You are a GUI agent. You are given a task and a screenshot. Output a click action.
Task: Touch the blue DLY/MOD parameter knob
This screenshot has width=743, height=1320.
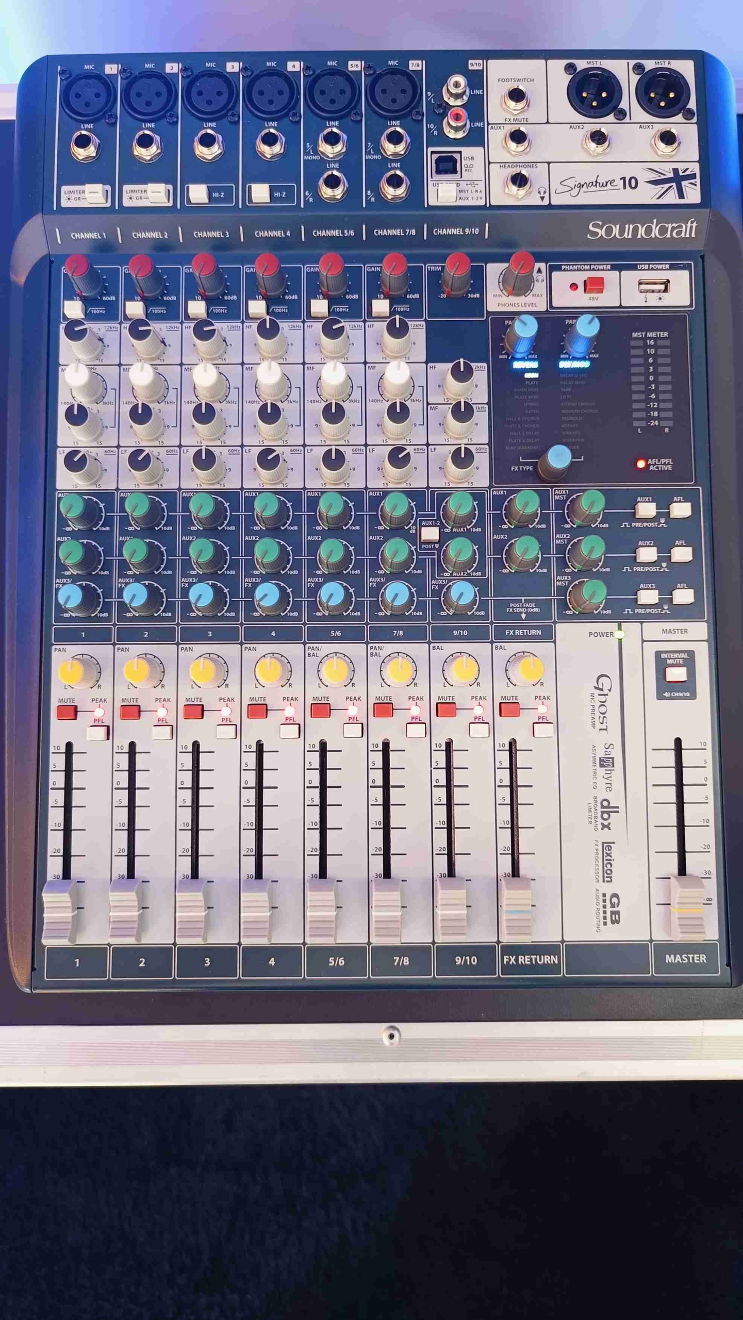pos(583,335)
